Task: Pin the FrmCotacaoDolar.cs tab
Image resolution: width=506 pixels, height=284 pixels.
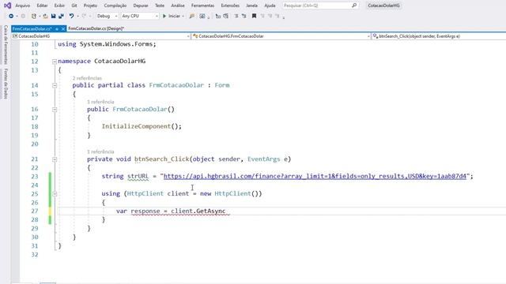Action: (57, 29)
